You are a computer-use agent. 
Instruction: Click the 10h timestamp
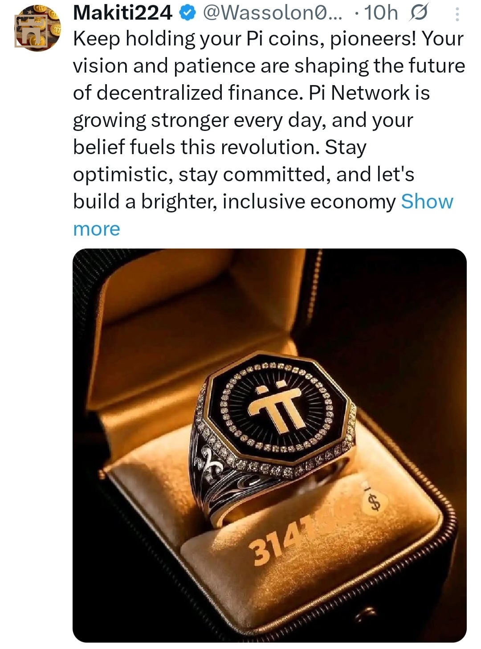point(381,13)
